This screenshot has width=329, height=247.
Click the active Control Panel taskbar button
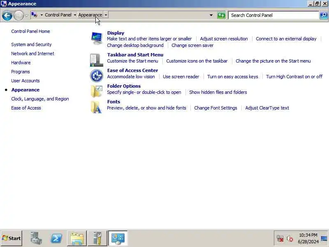pyautogui.click(x=118, y=238)
